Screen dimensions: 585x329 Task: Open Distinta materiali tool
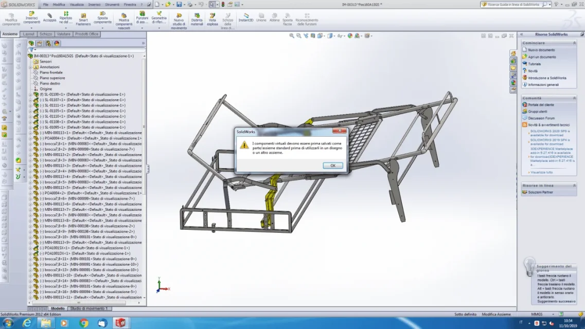coord(197,19)
